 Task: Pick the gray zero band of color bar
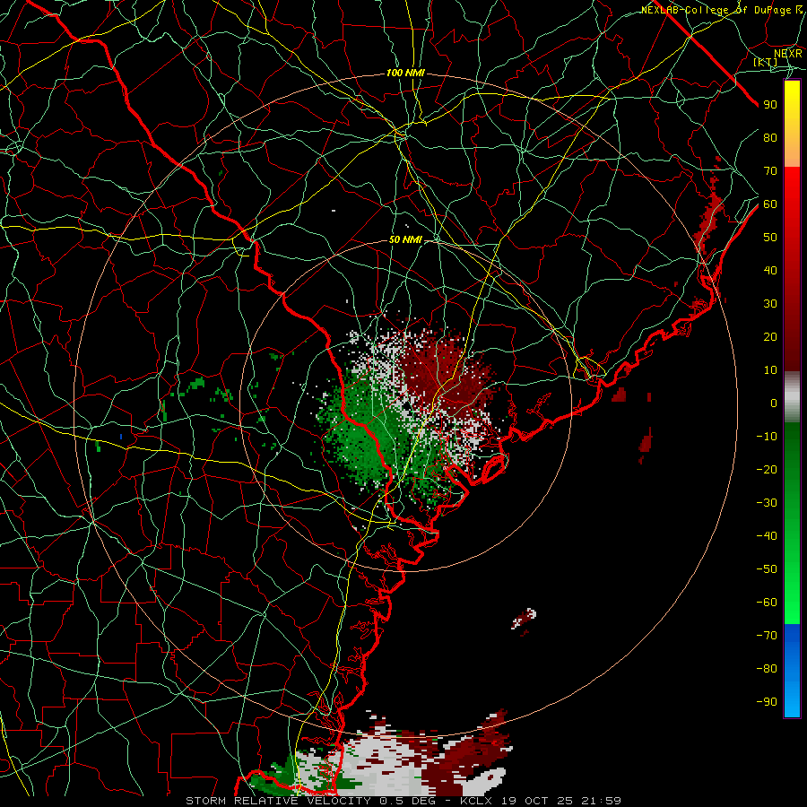pyautogui.click(x=792, y=396)
